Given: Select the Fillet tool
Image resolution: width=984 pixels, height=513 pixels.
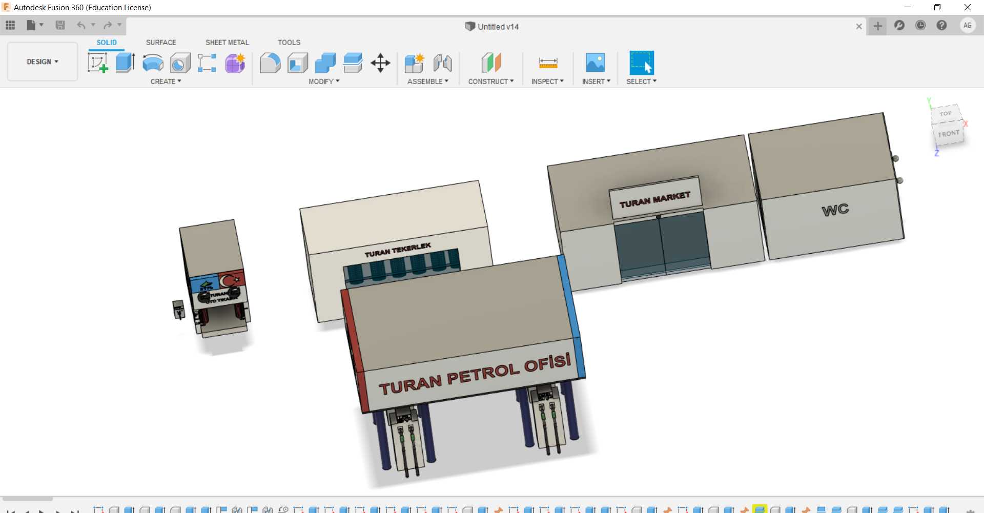Looking at the screenshot, I should coord(270,63).
